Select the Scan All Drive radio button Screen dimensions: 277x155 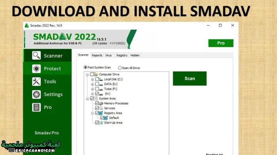pyautogui.click(x=120, y=68)
